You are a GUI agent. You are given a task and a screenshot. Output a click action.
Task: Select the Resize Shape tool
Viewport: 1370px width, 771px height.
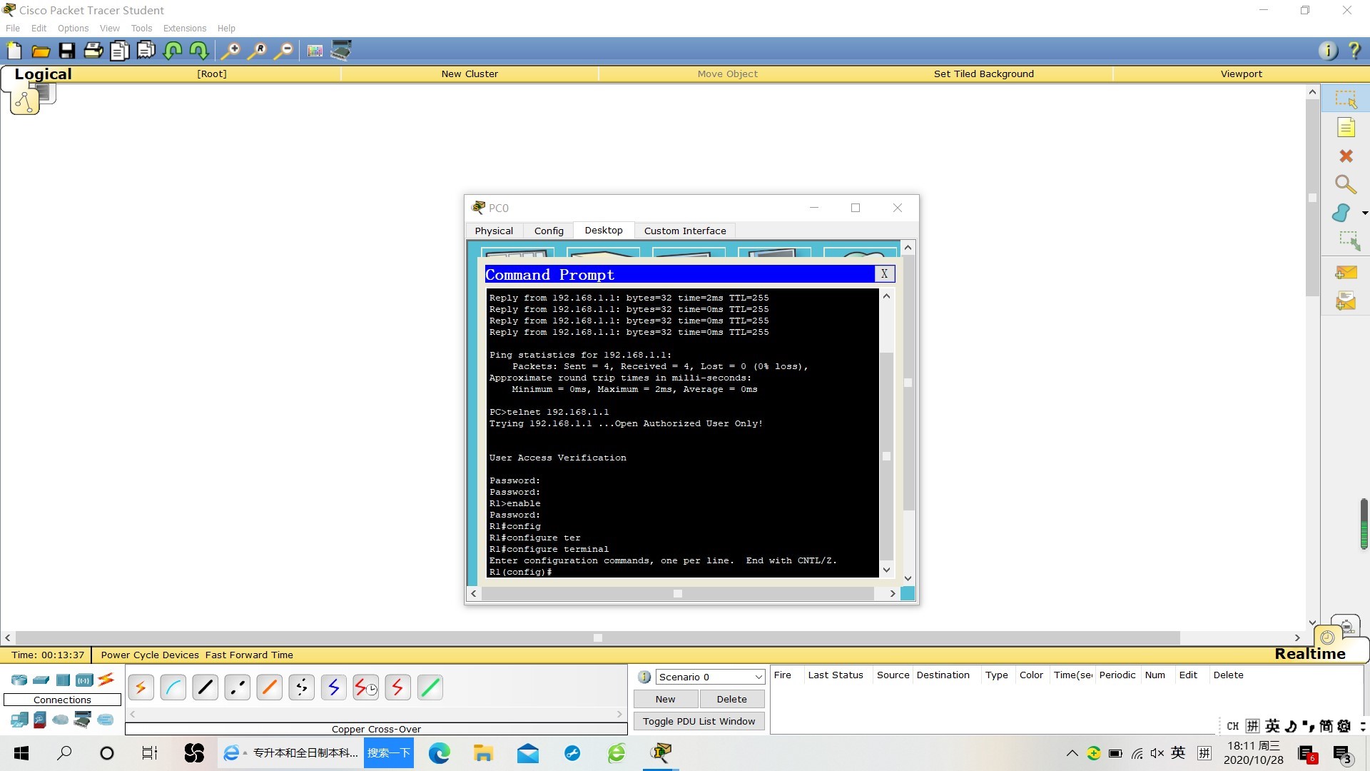point(1349,241)
